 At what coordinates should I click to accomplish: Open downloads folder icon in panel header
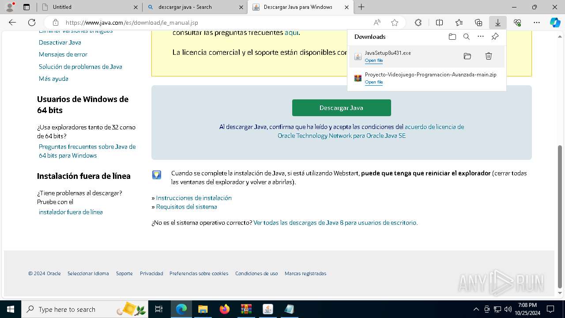pyautogui.click(x=452, y=37)
